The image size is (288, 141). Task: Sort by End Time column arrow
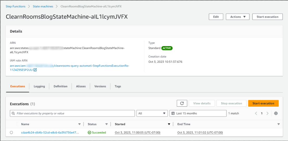(x=279, y=124)
